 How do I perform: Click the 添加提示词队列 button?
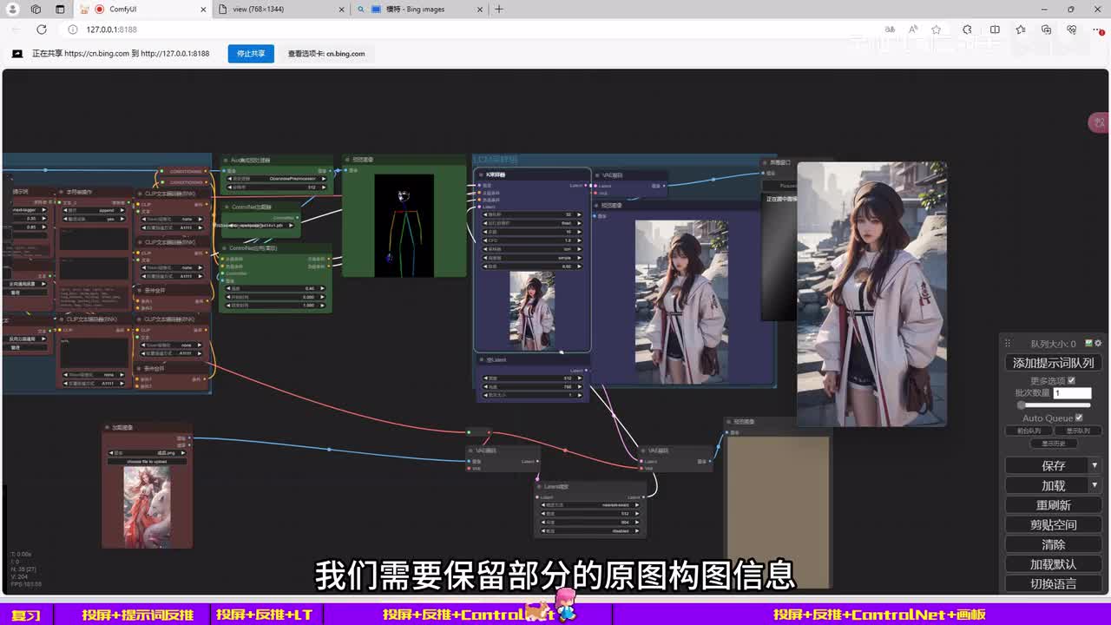[x=1053, y=363]
